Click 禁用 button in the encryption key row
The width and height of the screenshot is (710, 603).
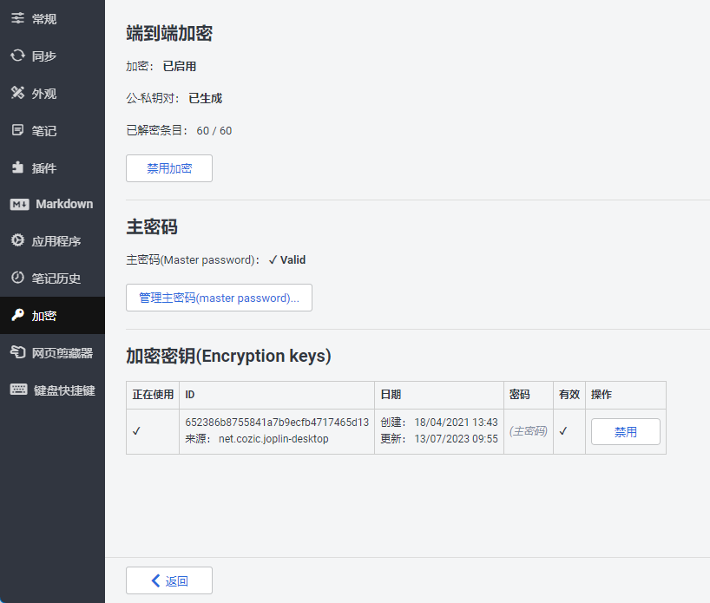625,431
